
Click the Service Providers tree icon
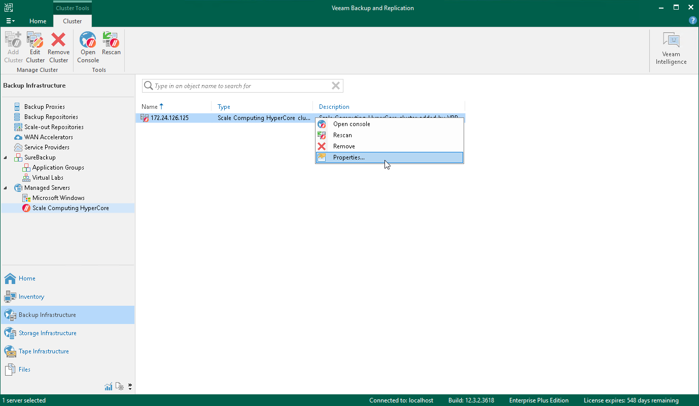click(17, 147)
